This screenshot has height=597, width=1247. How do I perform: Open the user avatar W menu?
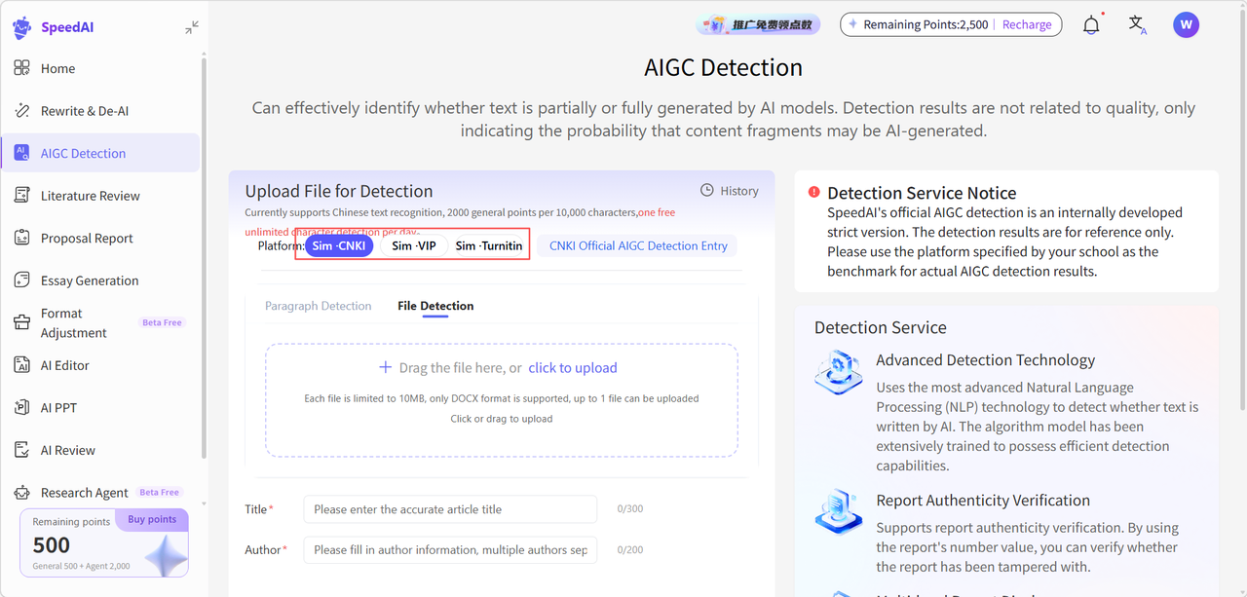1186,25
